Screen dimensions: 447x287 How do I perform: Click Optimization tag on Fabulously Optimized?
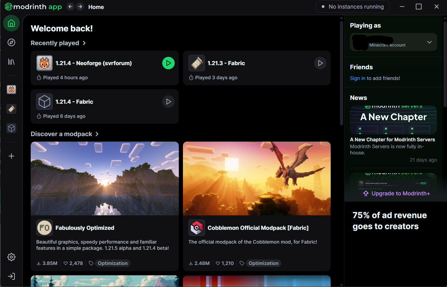(113, 263)
